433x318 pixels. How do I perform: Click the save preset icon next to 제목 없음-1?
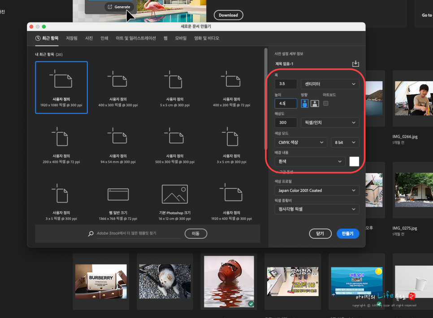pos(355,64)
